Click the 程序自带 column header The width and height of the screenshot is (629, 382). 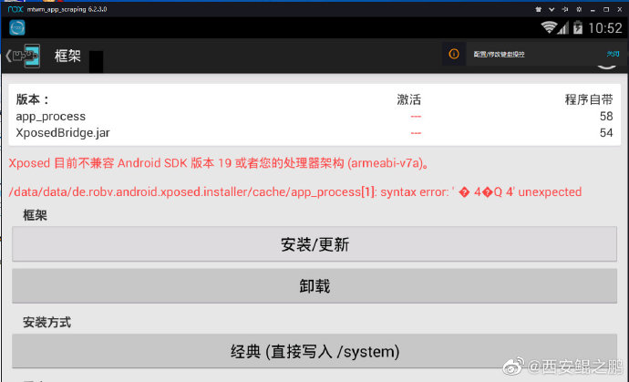click(x=589, y=99)
